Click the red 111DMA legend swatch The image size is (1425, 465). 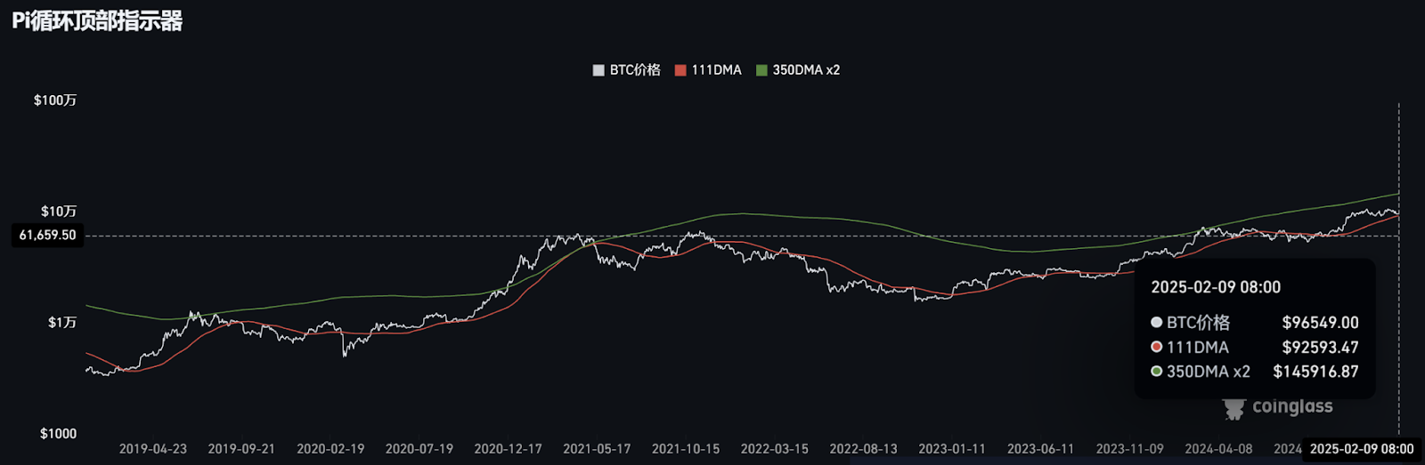coord(680,70)
